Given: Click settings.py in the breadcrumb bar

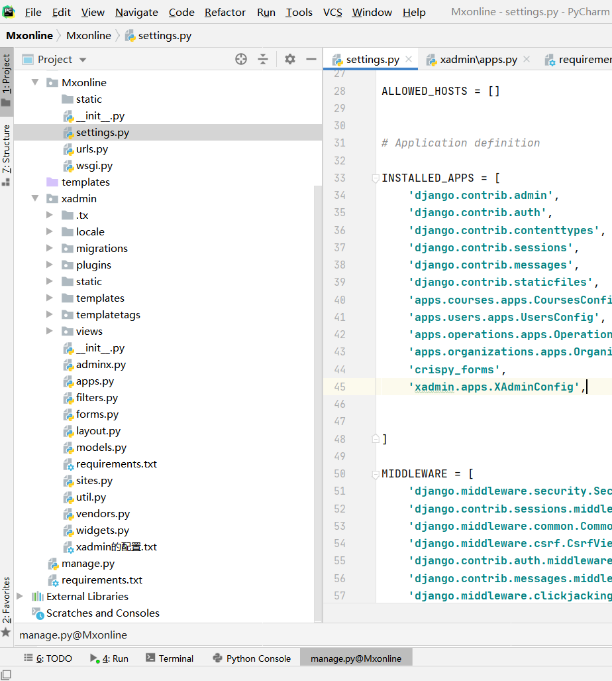Looking at the screenshot, I should point(159,36).
